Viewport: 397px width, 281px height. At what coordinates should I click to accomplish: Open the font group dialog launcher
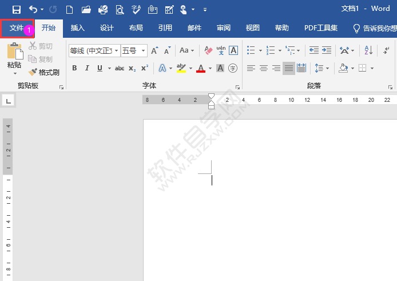237,87
